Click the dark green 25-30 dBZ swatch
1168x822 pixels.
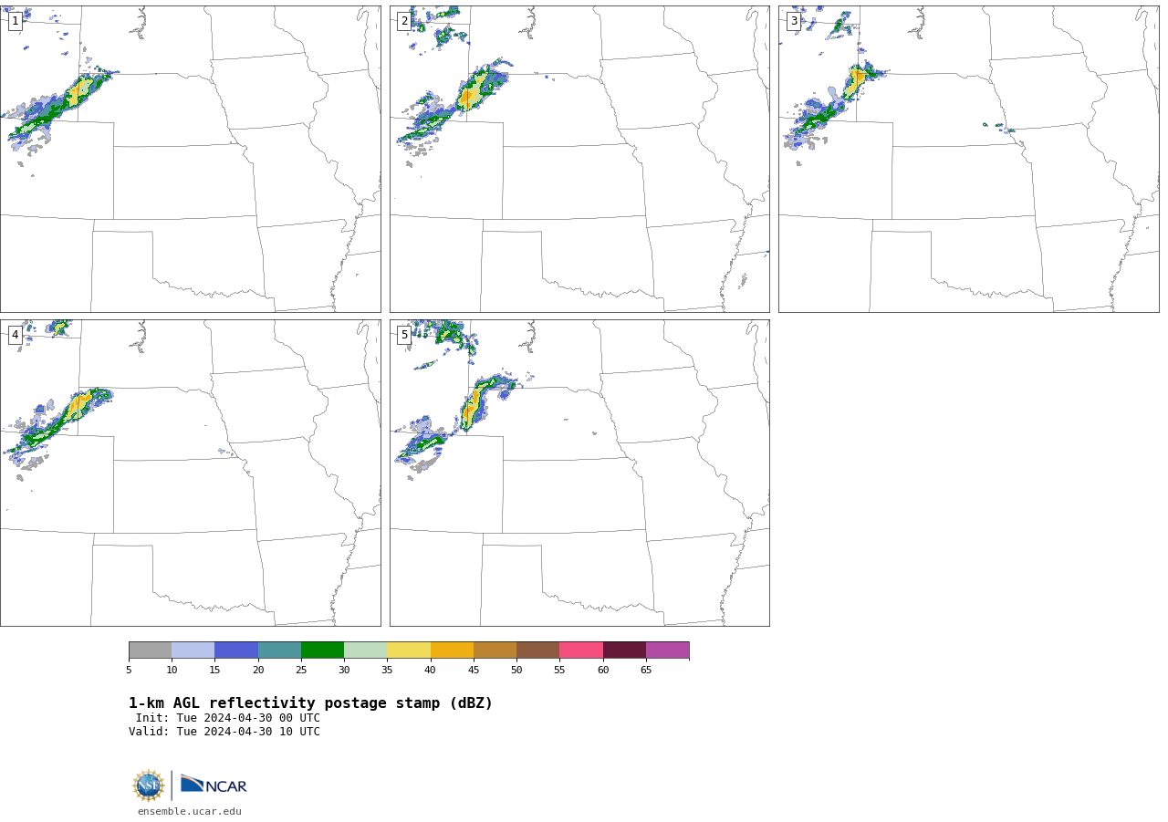coord(322,650)
